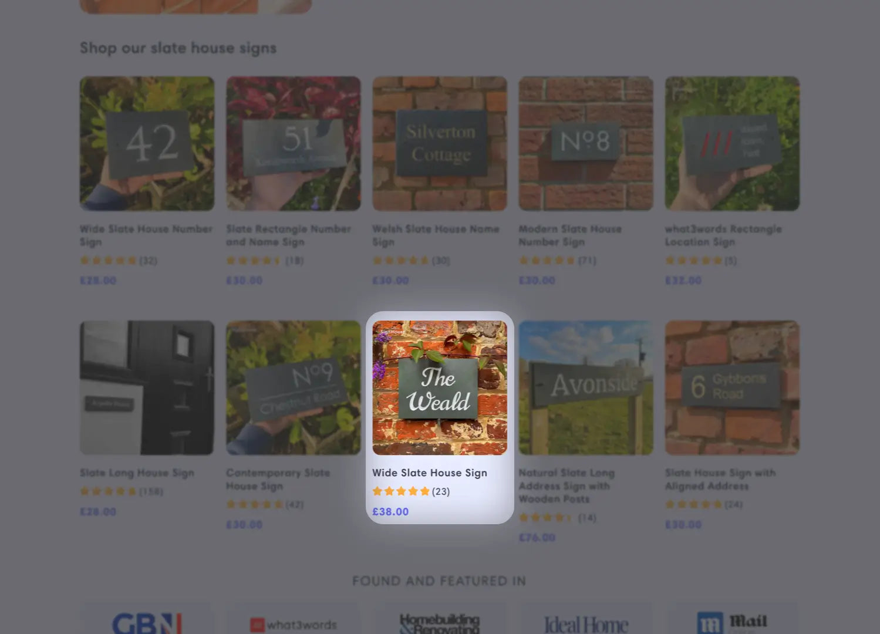The width and height of the screenshot is (880, 634).
Task: Click the GBN featured logo
Action: [147, 622]
